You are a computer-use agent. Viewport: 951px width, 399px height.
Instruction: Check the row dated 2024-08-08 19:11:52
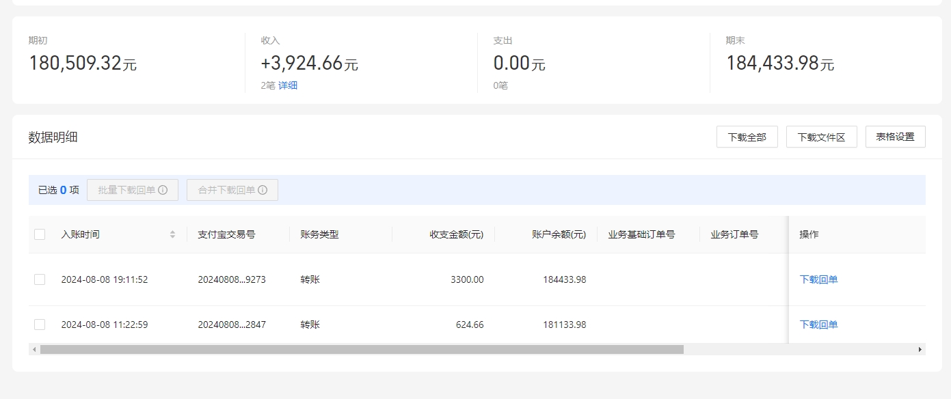click(40, 279)
